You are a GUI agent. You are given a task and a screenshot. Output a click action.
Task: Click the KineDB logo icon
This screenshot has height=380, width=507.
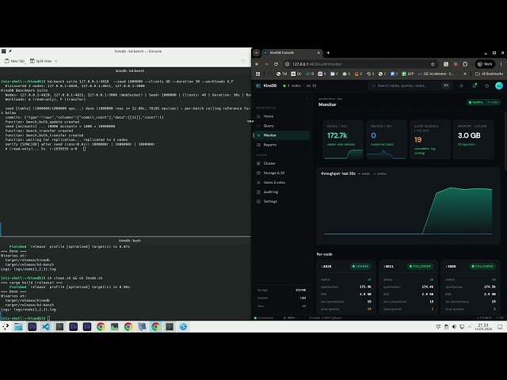click(x=258, y=85)
